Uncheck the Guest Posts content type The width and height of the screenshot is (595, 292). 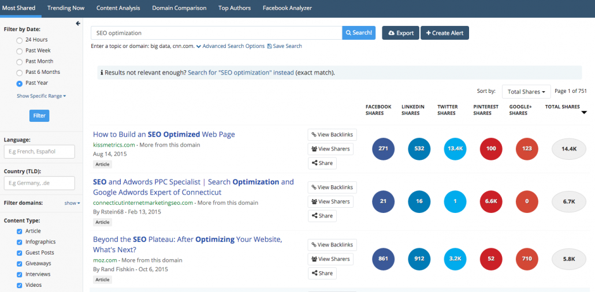tap(20, 253)
